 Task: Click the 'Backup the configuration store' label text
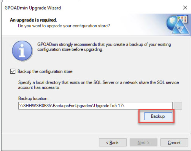tap(45, 72)
